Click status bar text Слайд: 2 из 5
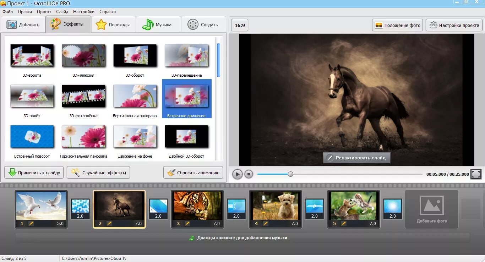485x262 pixels. (x=14, y=258)
